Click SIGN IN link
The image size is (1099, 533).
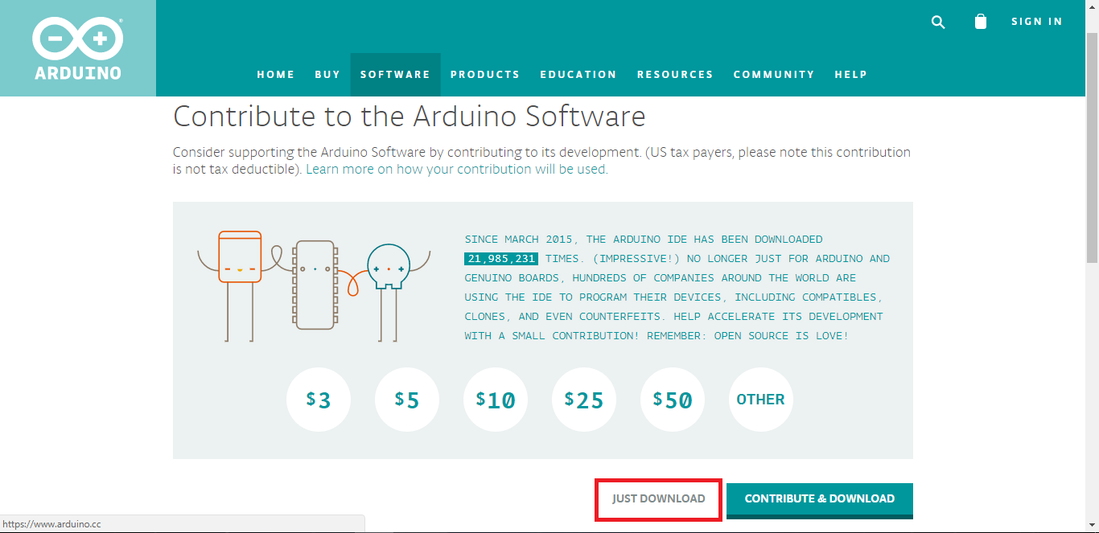(1037, 22)
